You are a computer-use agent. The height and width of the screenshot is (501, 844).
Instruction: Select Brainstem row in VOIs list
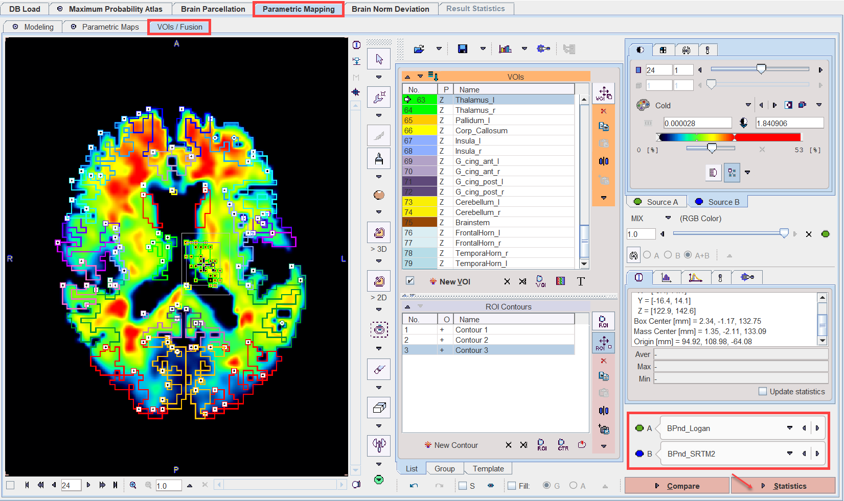pyautogui.click(x=489, y=222)
